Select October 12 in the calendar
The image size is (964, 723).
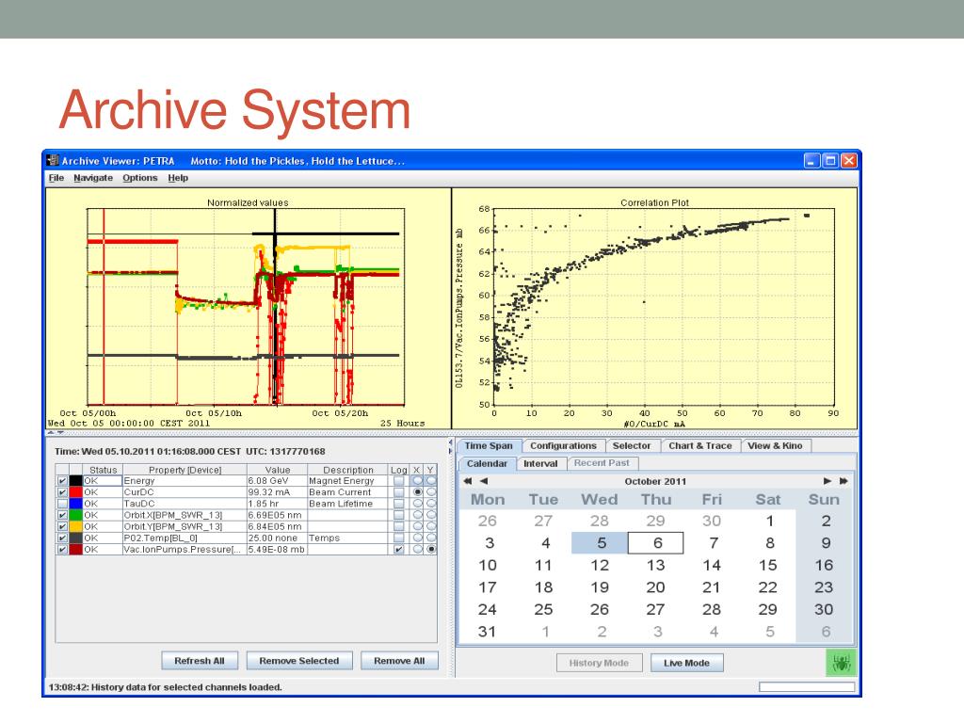click(x=600, y=565)
